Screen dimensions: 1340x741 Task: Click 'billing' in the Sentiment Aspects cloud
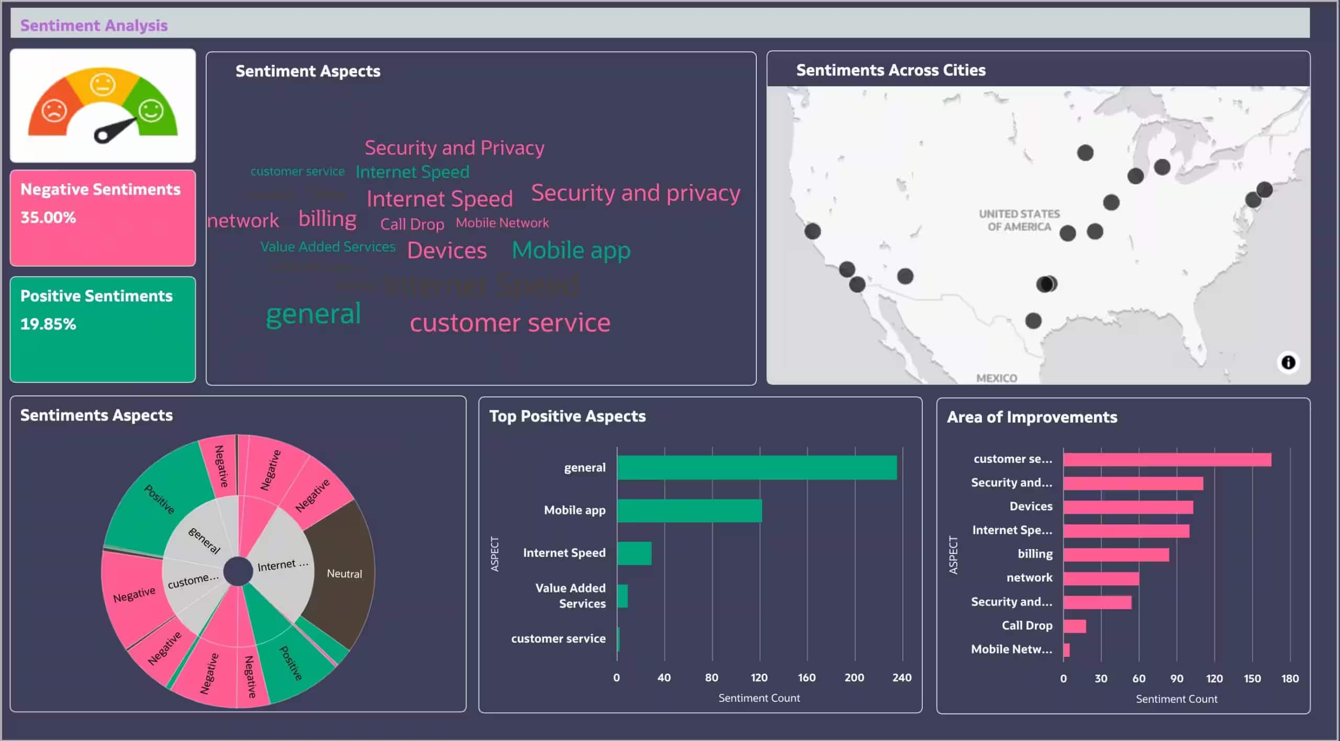(328, 219)
